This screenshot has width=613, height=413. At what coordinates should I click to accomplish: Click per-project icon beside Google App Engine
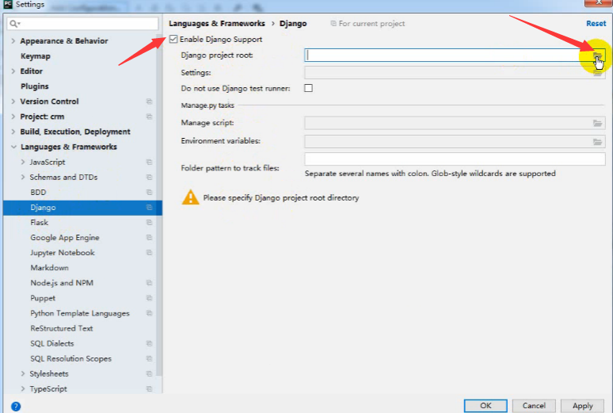coord(149,238)
